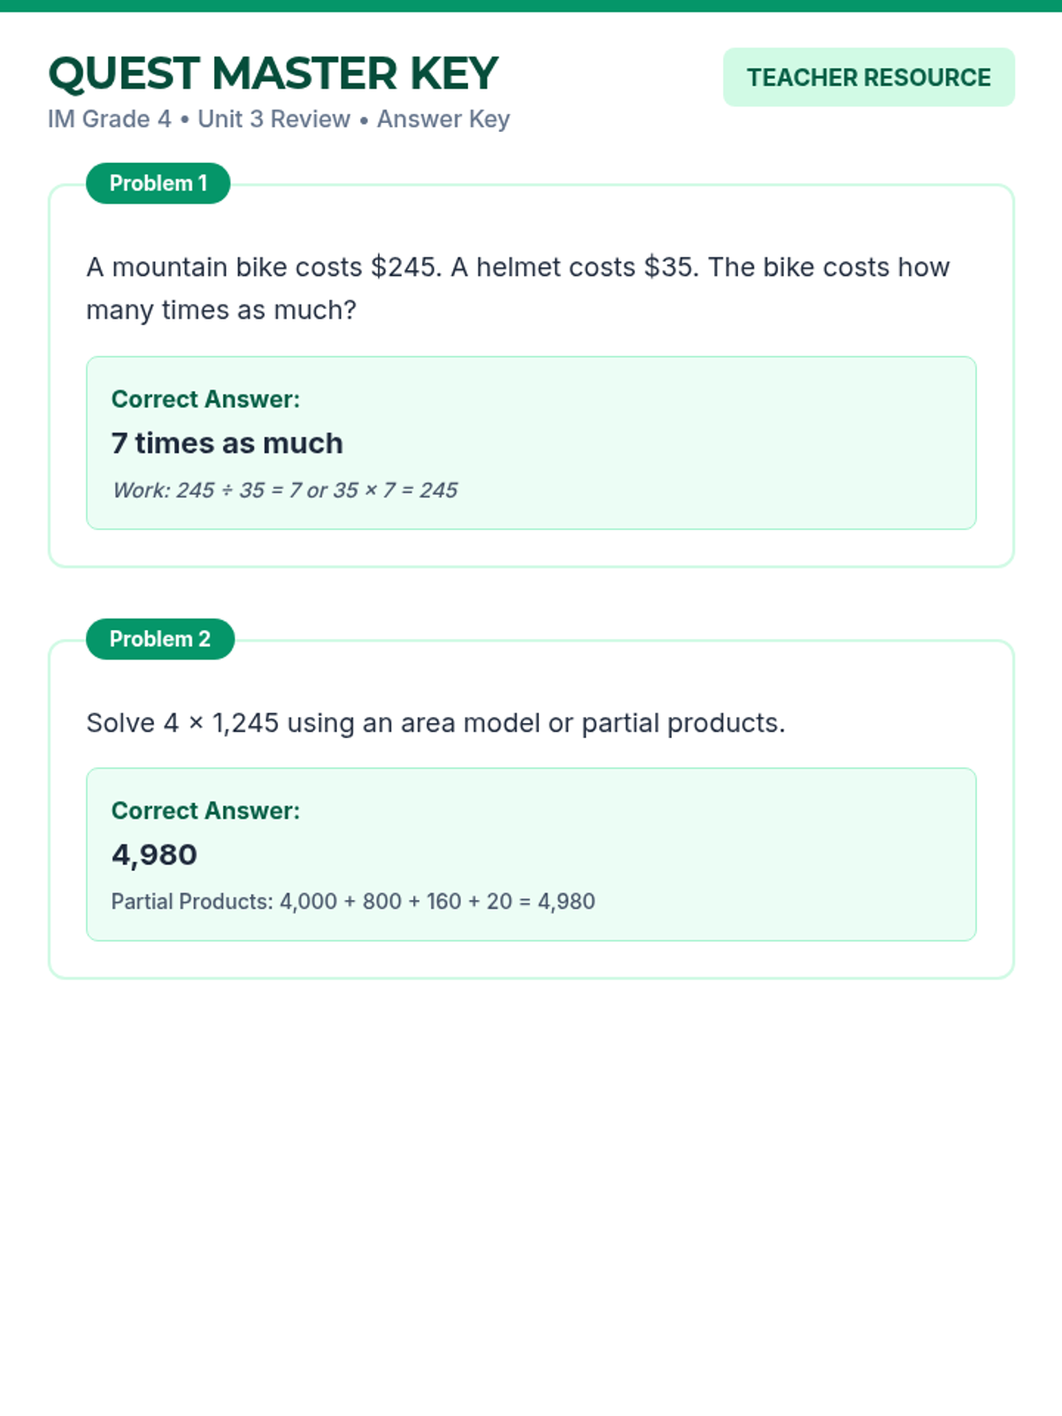Image resolution: width=1062 pixels, height=1416 pixels.
Task: Select the Problem 2 badge
Action: coord(160,639)
